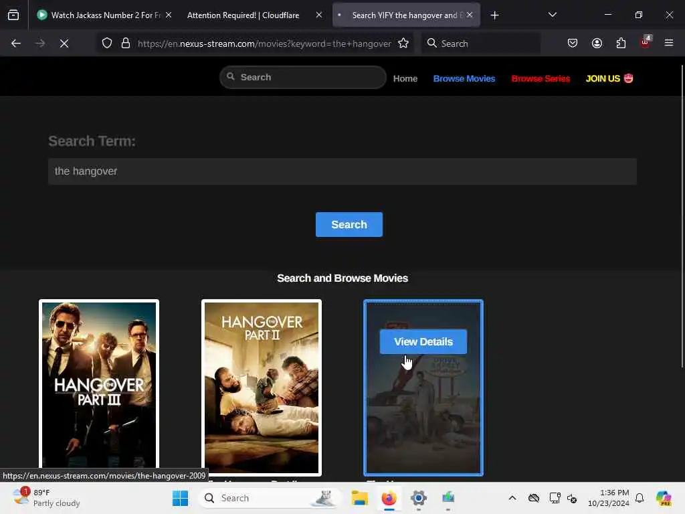685x514 pixels.
Task: Select the Search YIFY the hangover tab
Action: pyautogui.click(x=406, y=15)
